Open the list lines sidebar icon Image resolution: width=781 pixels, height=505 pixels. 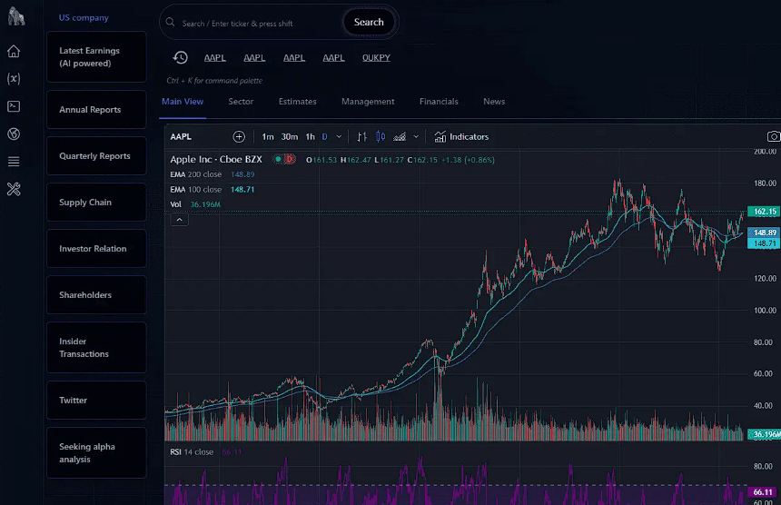pos(14,162)
